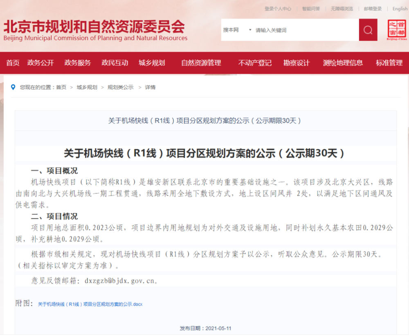Image resolution: width=409 pixels, height=336 pixels.
Task: Switch the site language to English
Action: tap(399, 9)
